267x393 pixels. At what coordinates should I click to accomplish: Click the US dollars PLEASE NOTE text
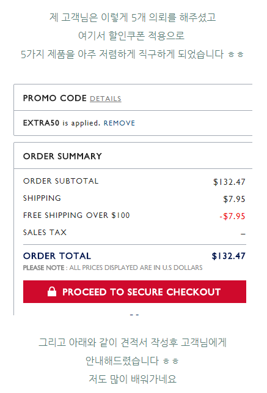[113, 268]
